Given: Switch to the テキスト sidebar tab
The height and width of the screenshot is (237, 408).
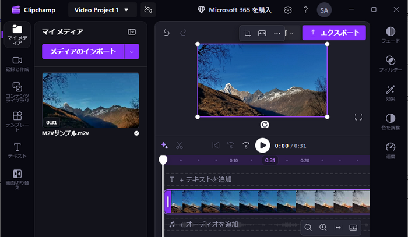Looking at the screenshot, I should (x=17, y=150).
